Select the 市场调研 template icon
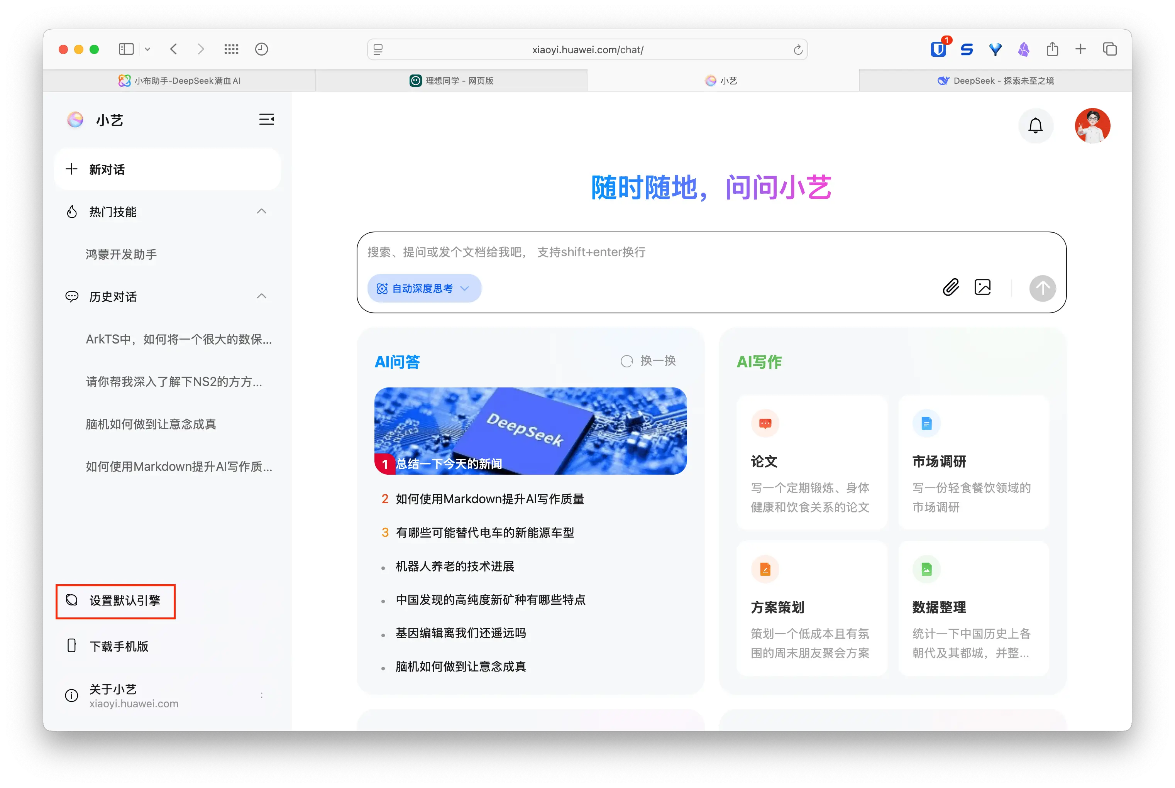The height and width of the screenshot is (788, 1175). point(926,423)
